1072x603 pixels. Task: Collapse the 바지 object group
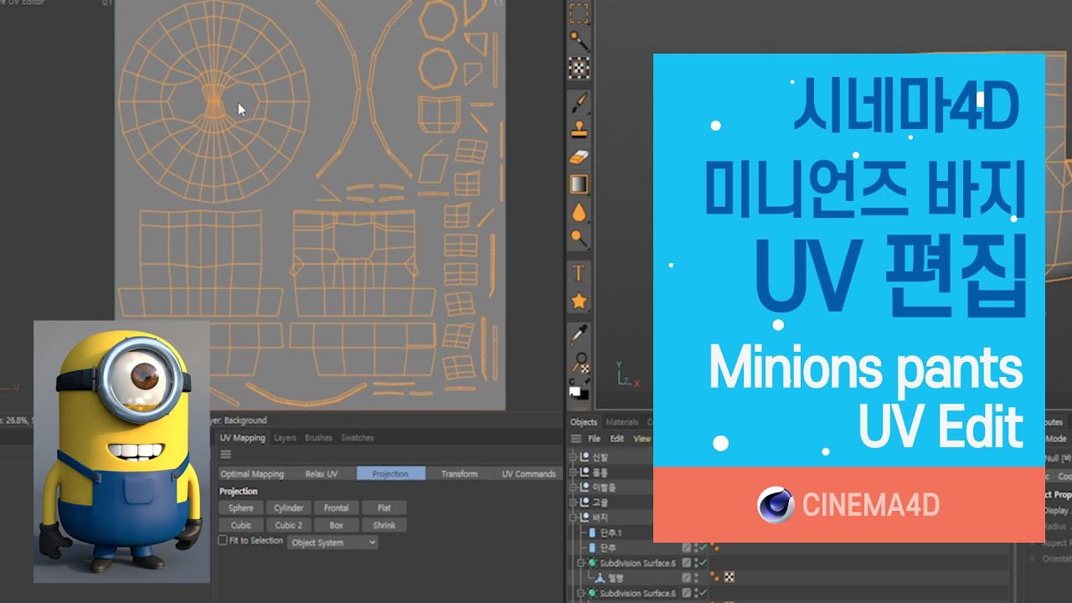[573, 518]
